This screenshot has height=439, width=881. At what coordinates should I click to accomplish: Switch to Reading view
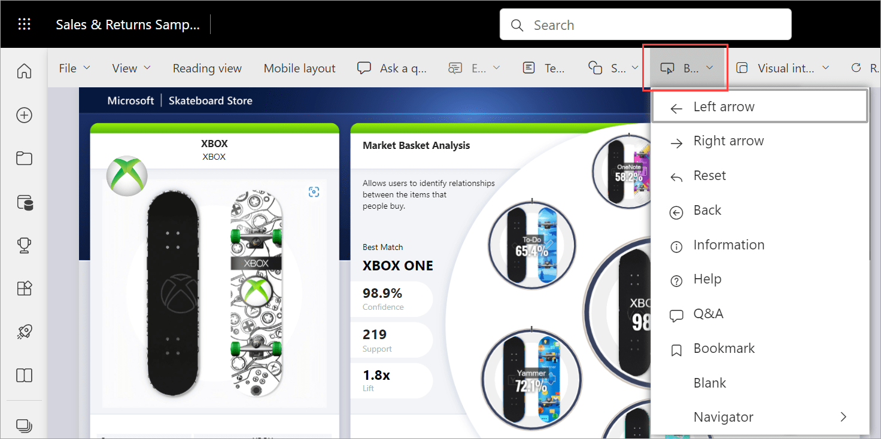coord(207,68)
